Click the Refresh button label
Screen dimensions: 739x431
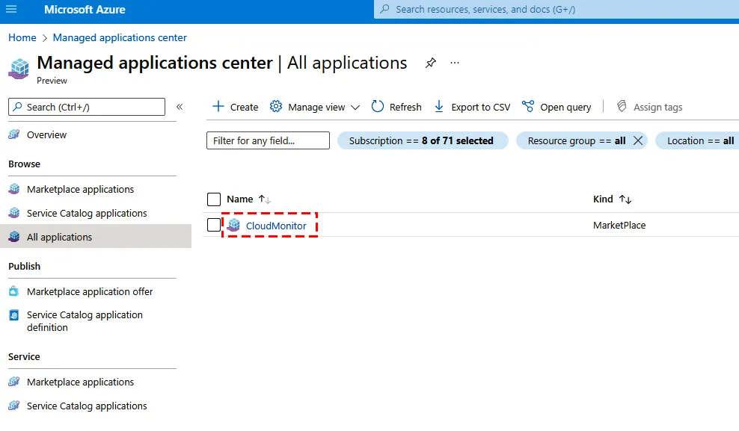tap(405, 108)
